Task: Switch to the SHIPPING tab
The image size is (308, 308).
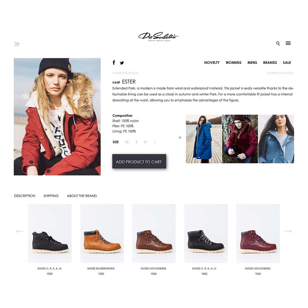Action: (51, 196)
